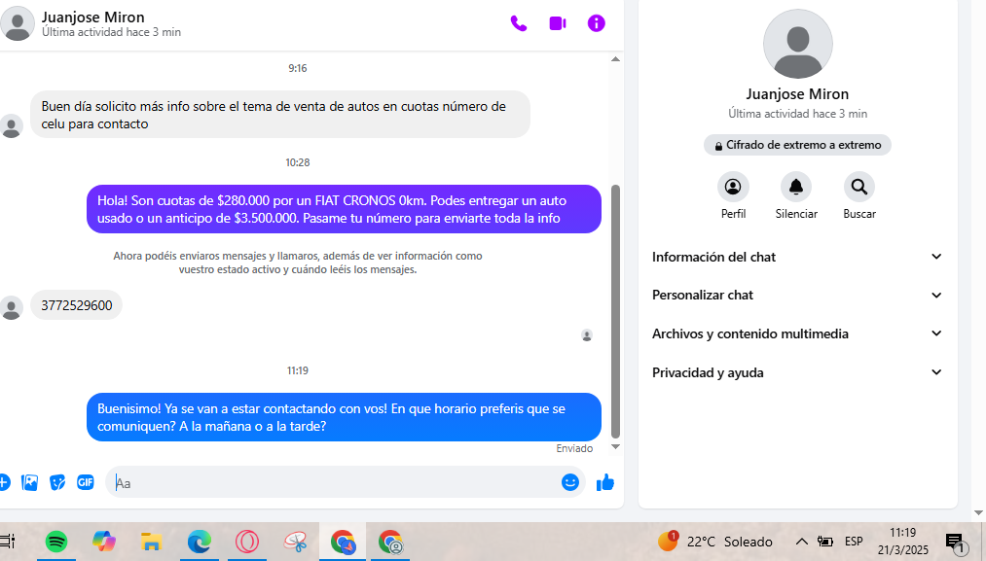
Task: Toggle conversation information panel icon
Action: pyautogui.click(x=596, y=24)
